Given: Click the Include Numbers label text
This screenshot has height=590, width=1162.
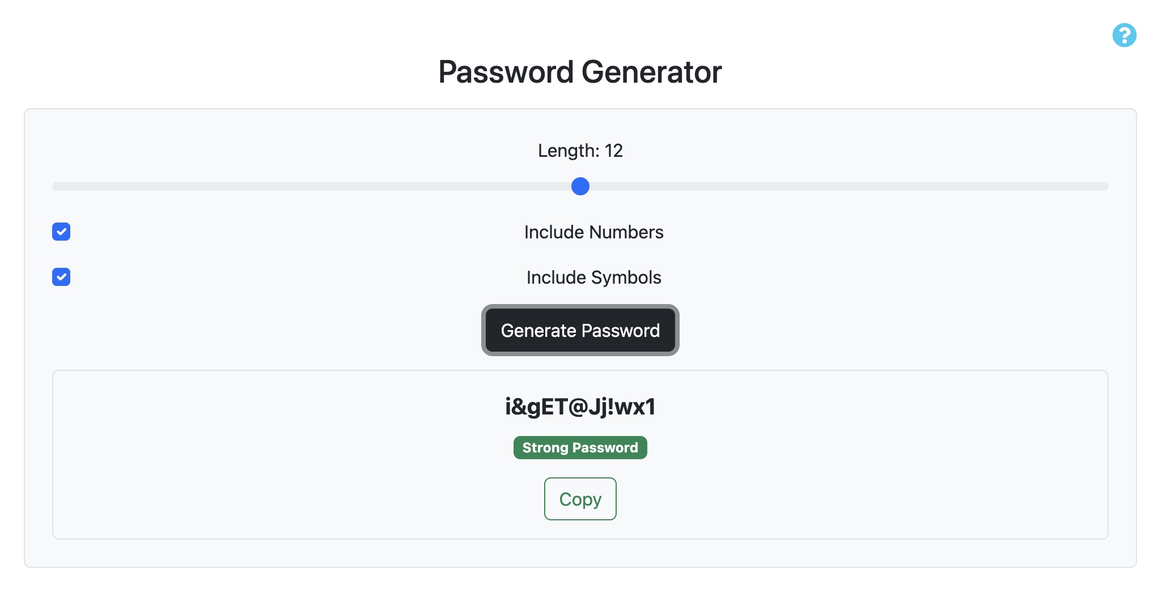Looking at the screenshot, I should click(x=593, y=232).
